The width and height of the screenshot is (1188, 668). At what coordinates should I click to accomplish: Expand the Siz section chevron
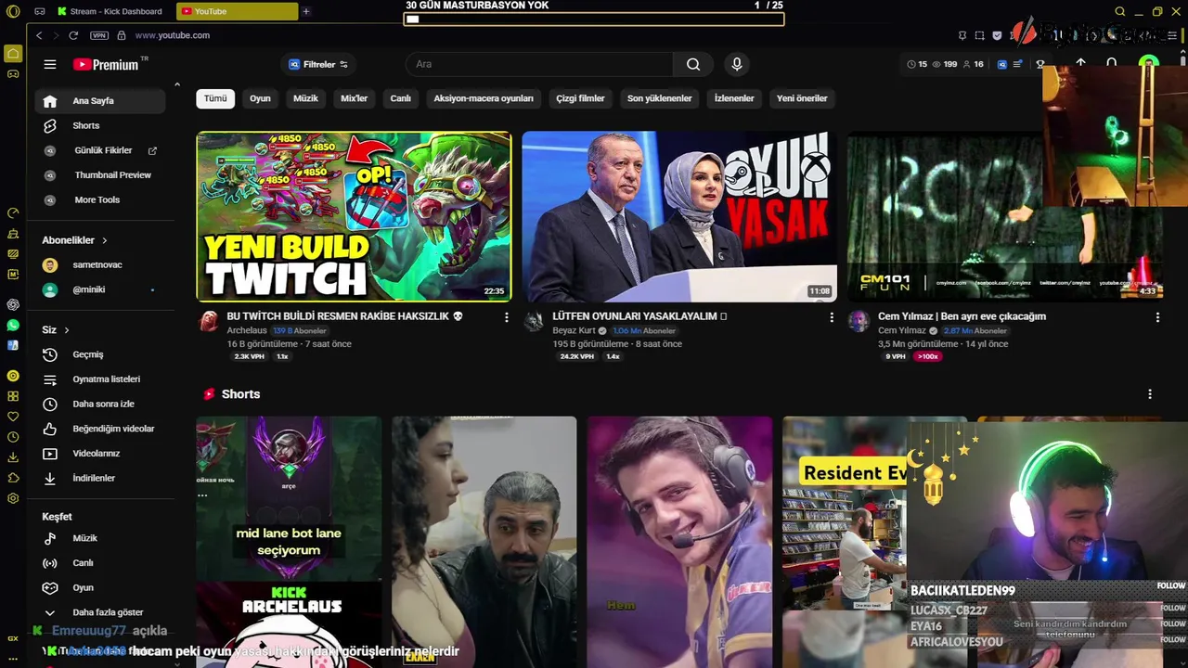coord(67,330)
